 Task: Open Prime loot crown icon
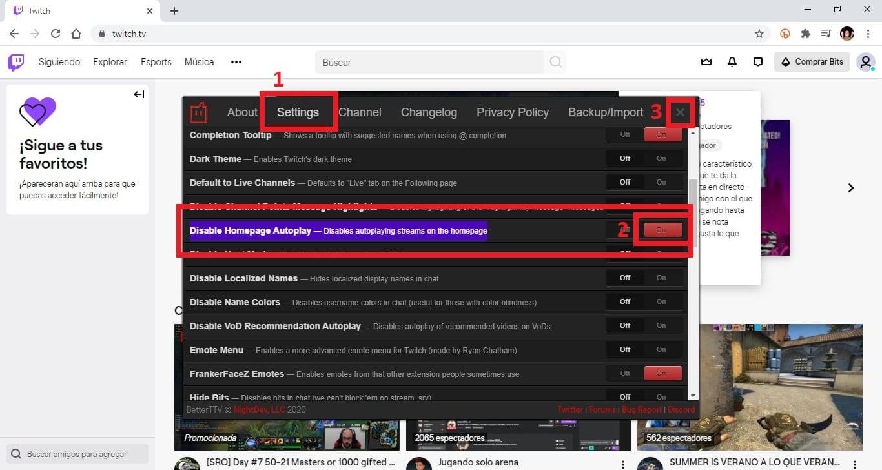[x=706, y=62]
